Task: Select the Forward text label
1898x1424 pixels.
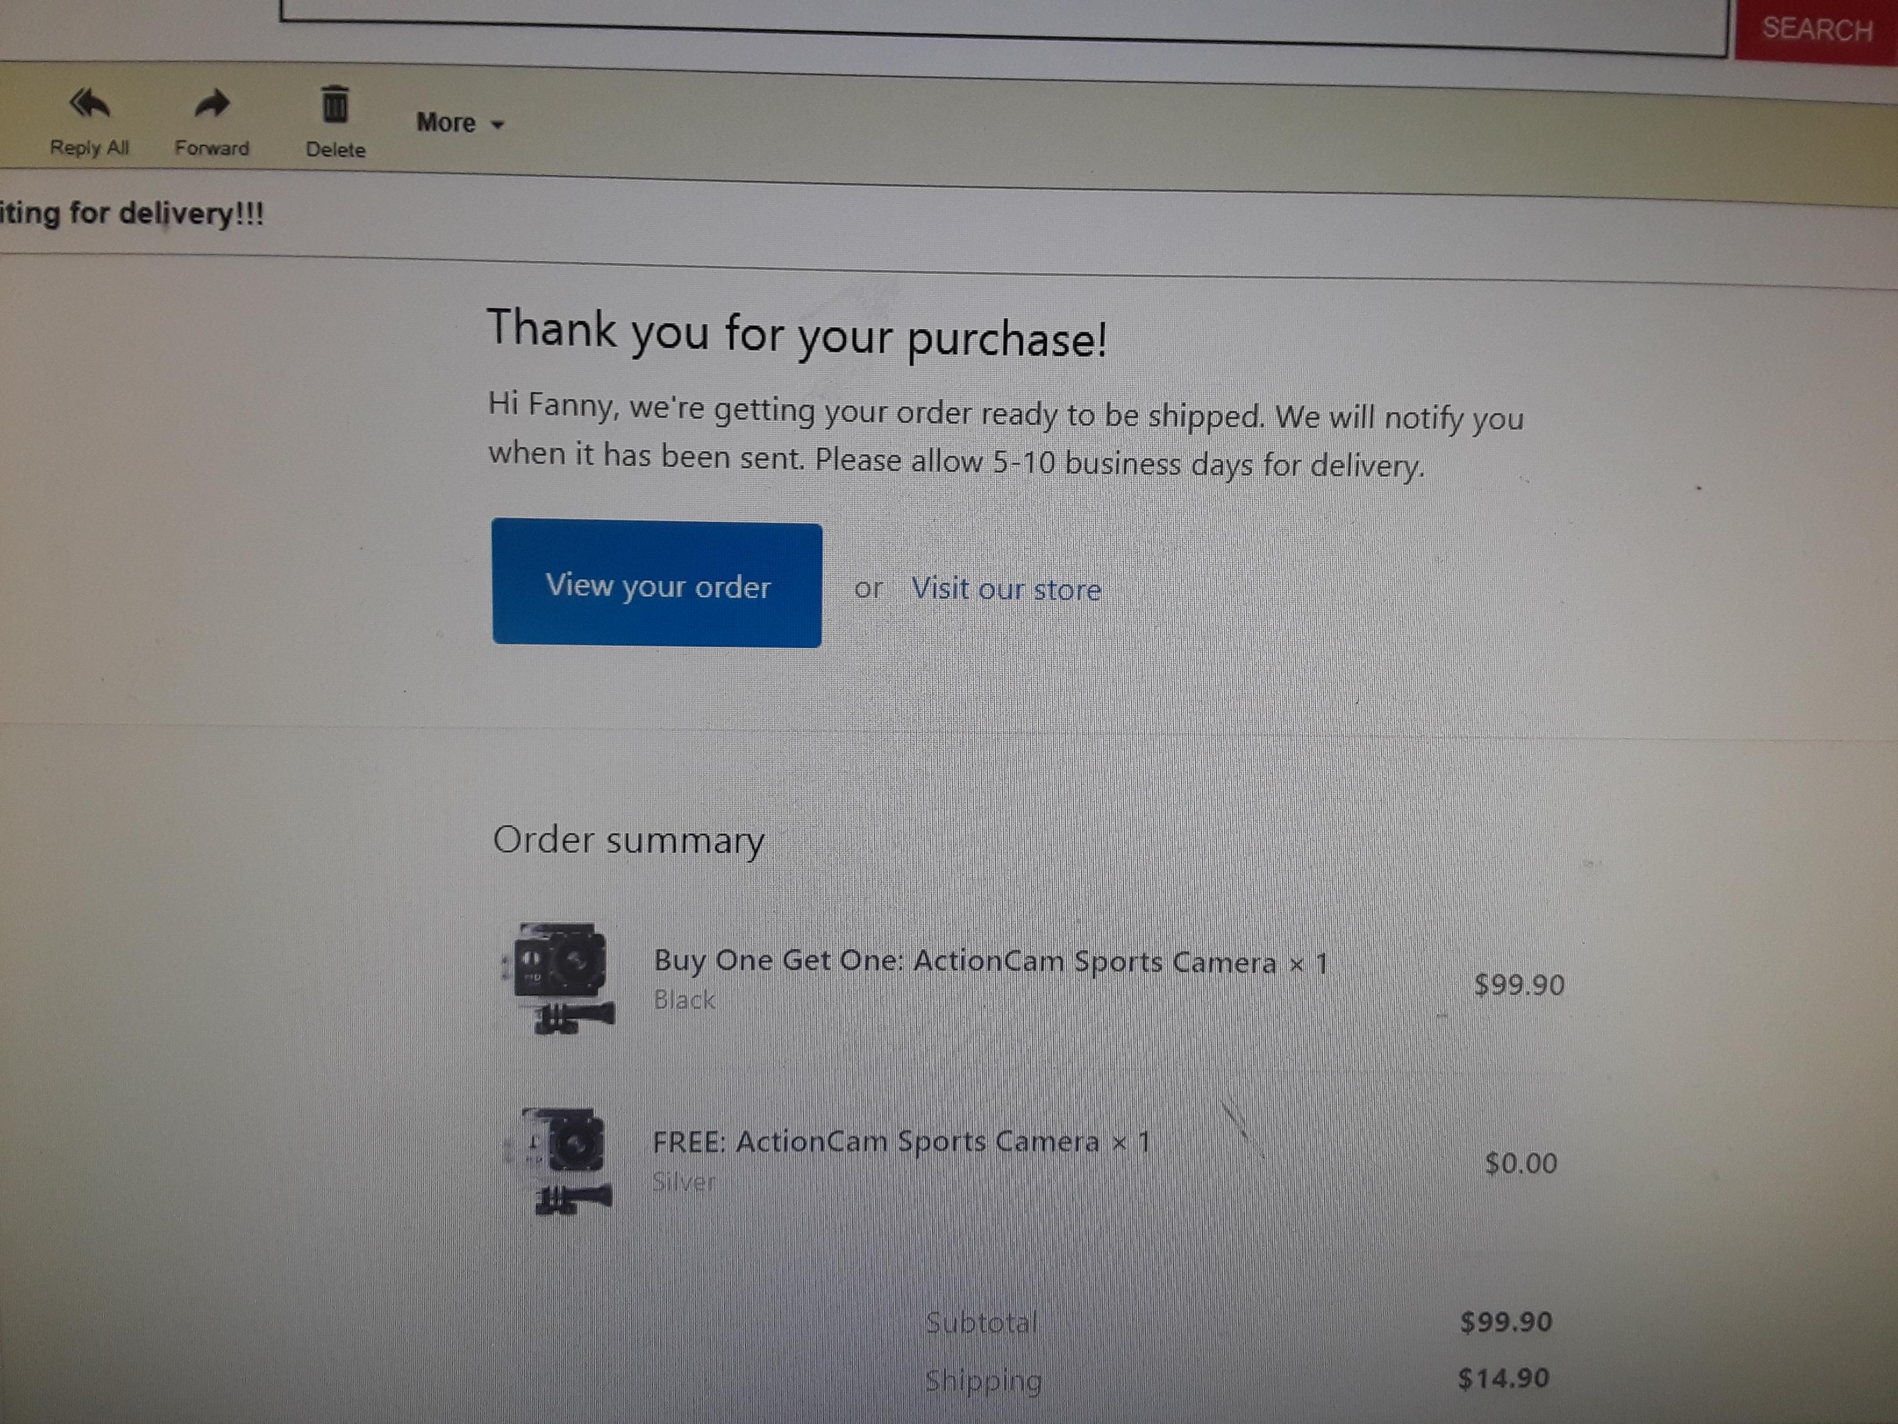Action: 212,148
